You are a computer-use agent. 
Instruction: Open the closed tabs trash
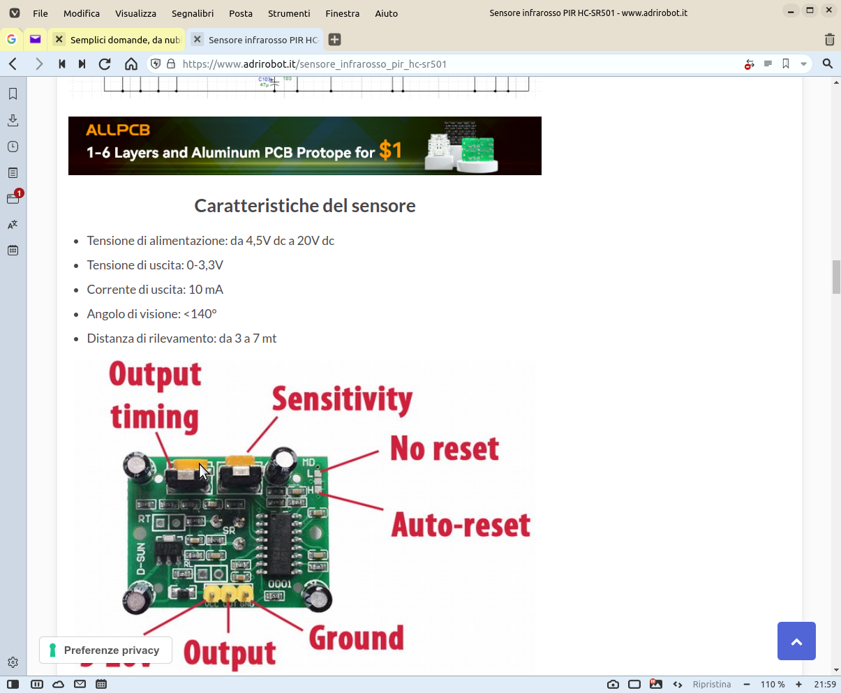pos(829,40)
